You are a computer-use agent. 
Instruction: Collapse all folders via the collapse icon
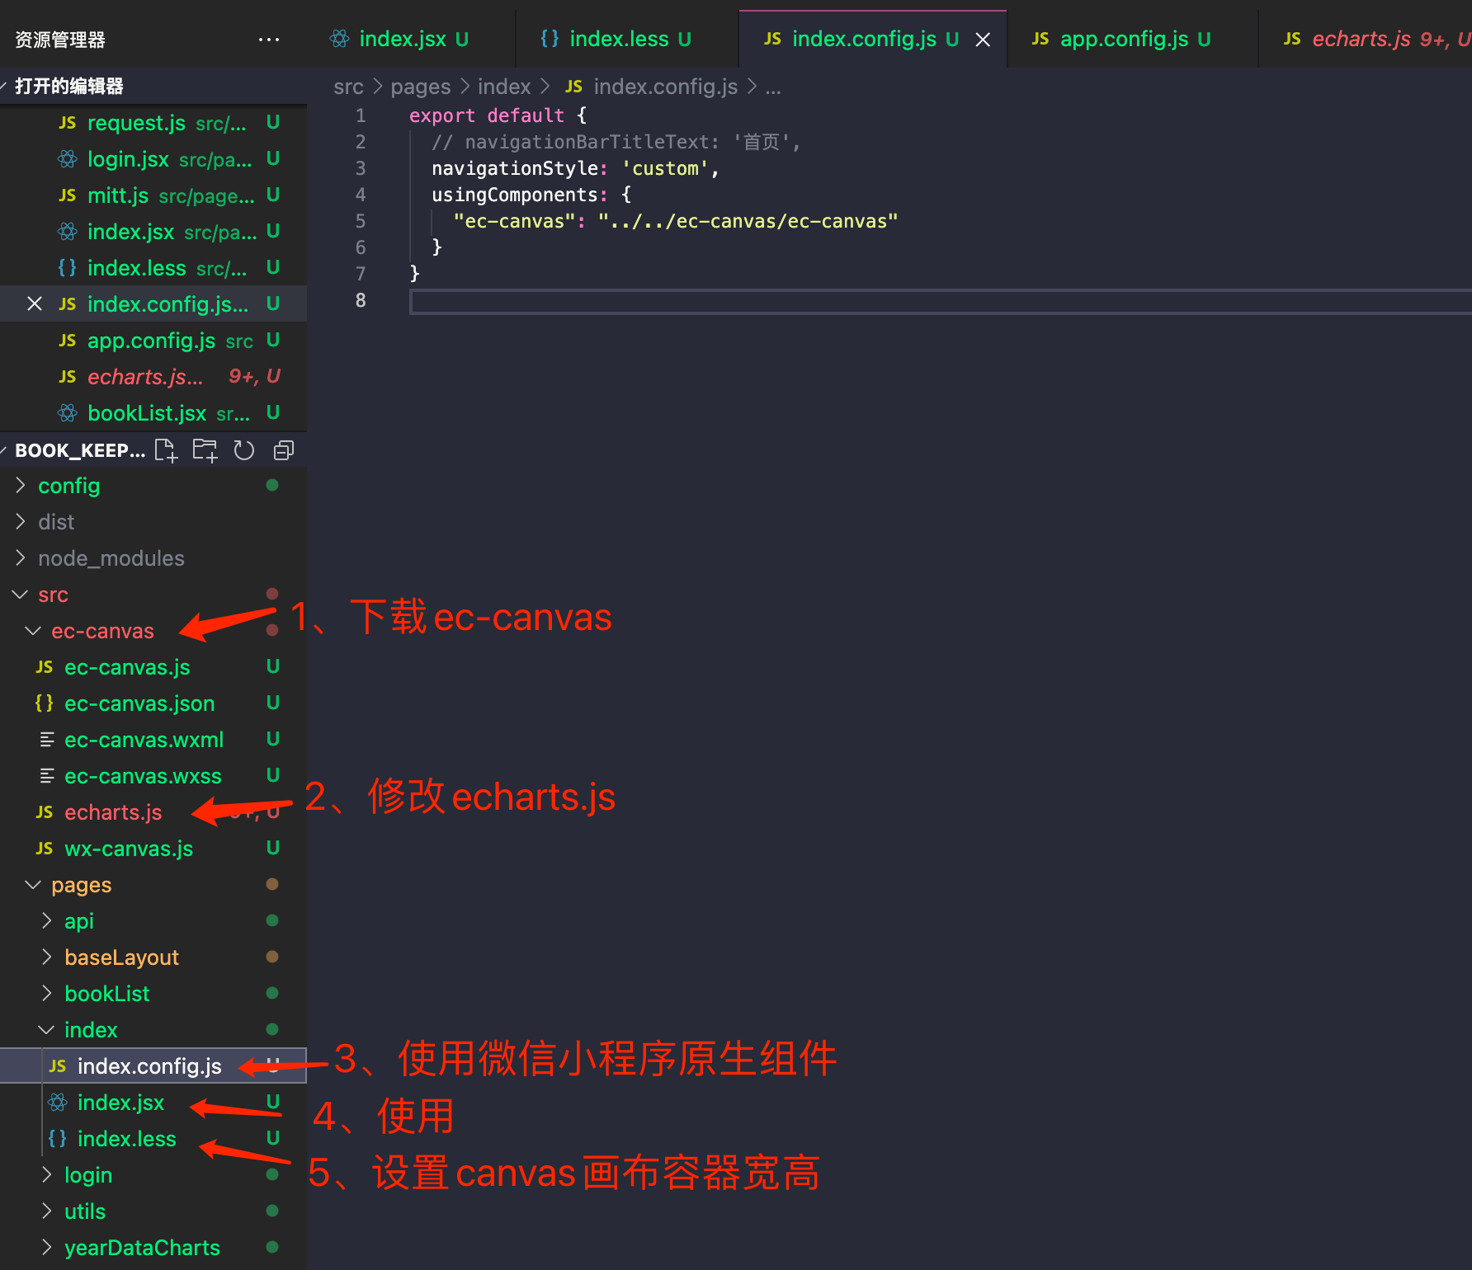[283, 449]
